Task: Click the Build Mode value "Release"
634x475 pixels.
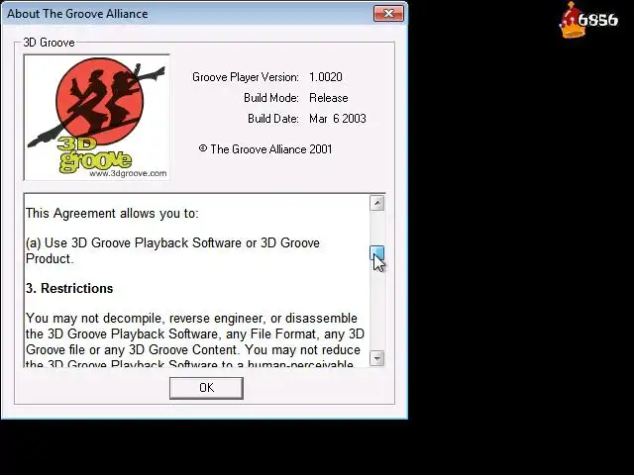Action: point(328,98)
